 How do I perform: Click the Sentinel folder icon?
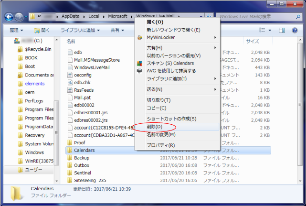70,173
